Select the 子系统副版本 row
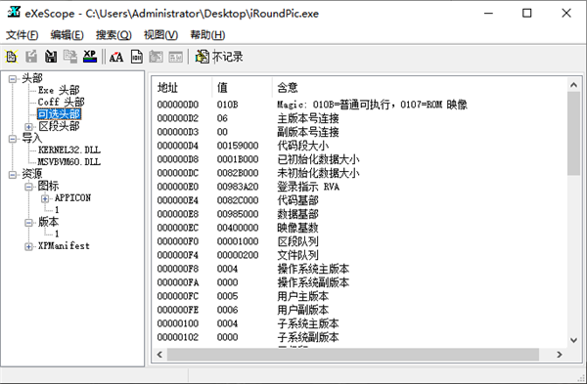The width and height of the screenshot is (587, 384). [x=359, y=337]
